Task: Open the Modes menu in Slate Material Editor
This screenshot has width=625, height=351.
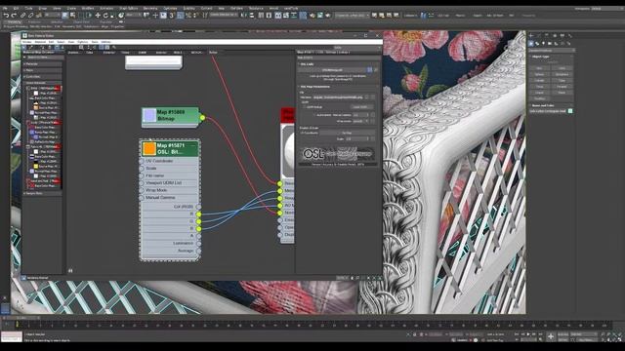Action: (27, 42)
